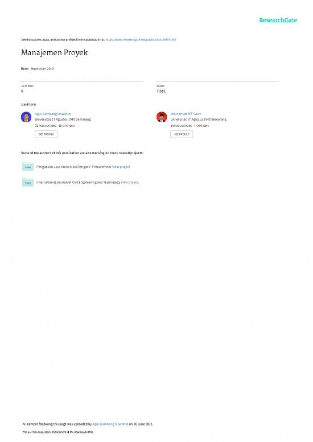Open the researchgate.net publication URL link
The image size is (313, 442).
[x=141, y=40]
